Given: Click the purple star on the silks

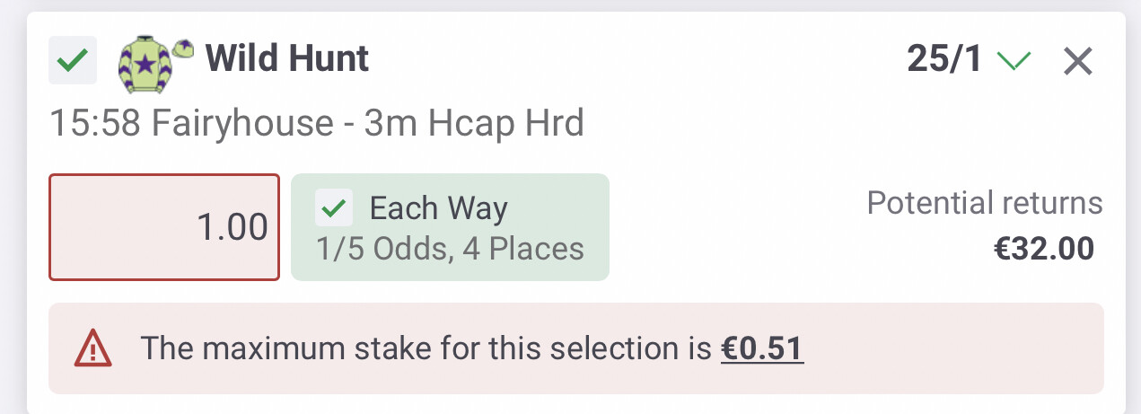Looking at the screenshot, I should (x=145, y=64).
